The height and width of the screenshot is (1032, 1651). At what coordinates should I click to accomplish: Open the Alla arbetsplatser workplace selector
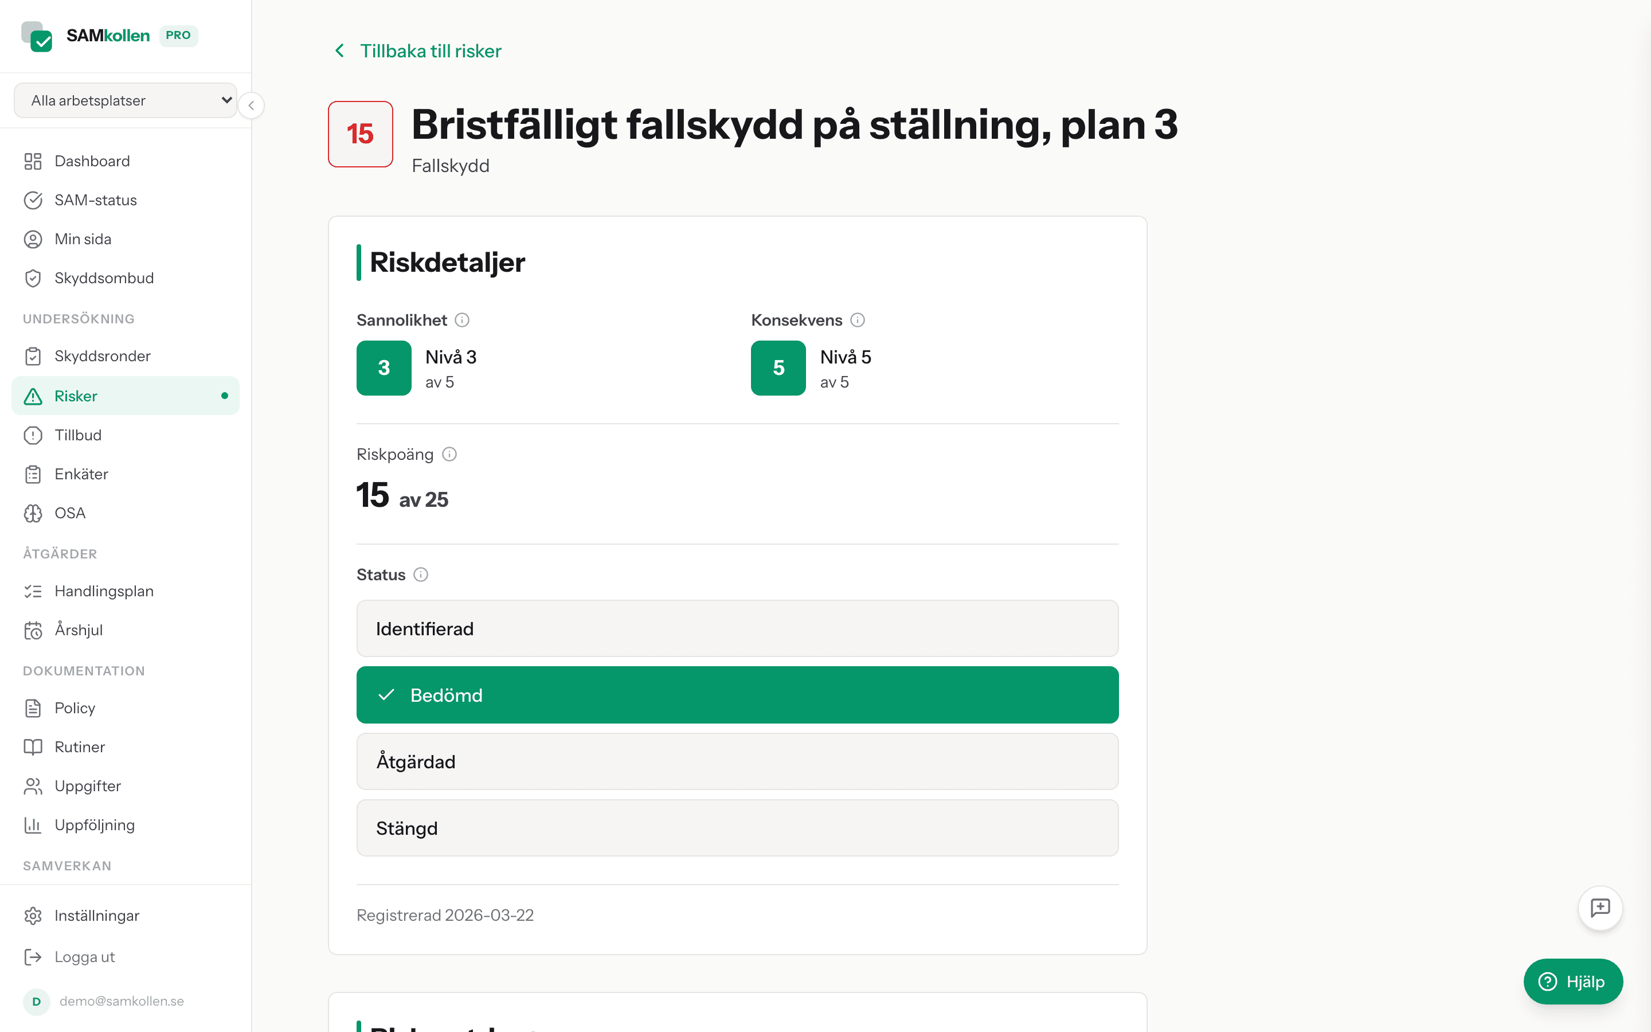(126, 100)
